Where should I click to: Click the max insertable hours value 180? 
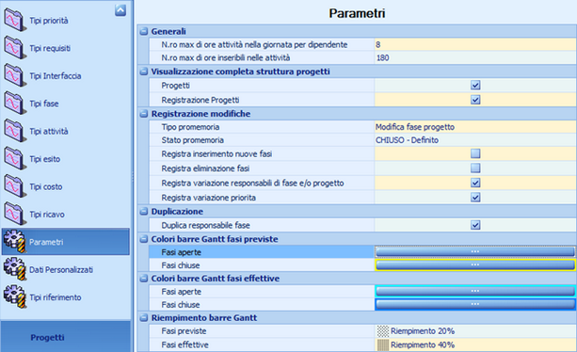pos(475,57)
